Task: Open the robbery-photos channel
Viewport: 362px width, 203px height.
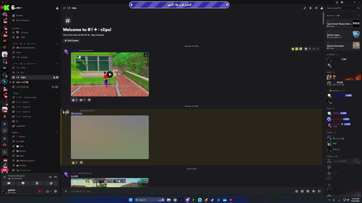Action: pyautogui.click(x=35, y=160)
